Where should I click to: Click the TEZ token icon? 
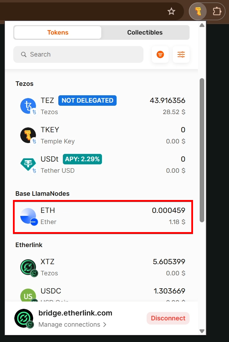(x=28, y=106)
